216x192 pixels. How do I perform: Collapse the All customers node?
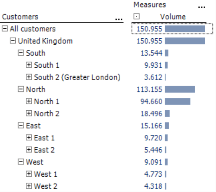tap(5, 29)
